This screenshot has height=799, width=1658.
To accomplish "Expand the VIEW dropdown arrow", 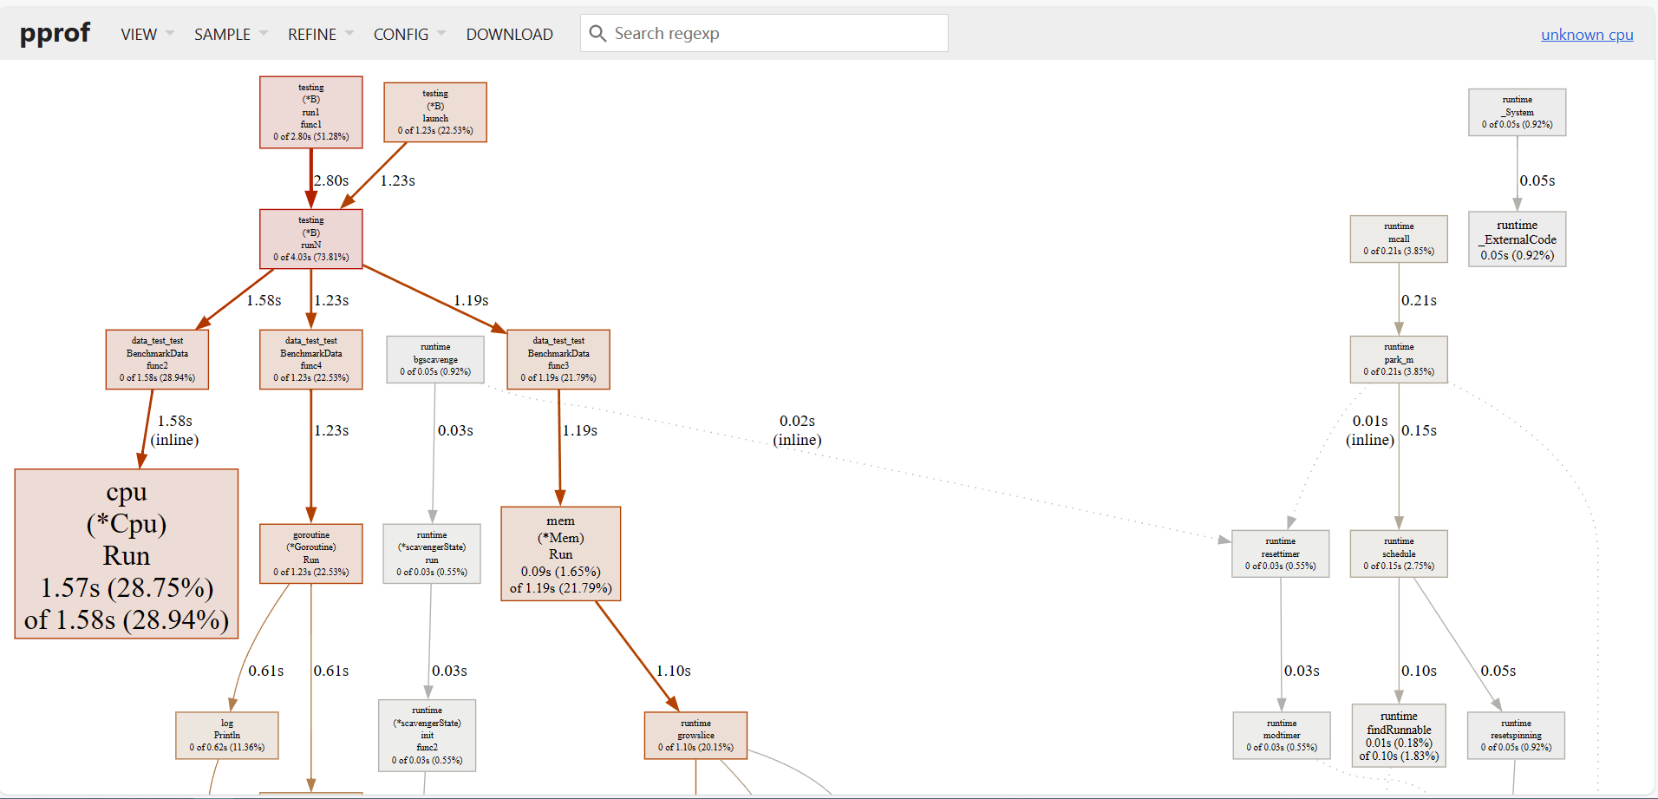I will (170, 34).
